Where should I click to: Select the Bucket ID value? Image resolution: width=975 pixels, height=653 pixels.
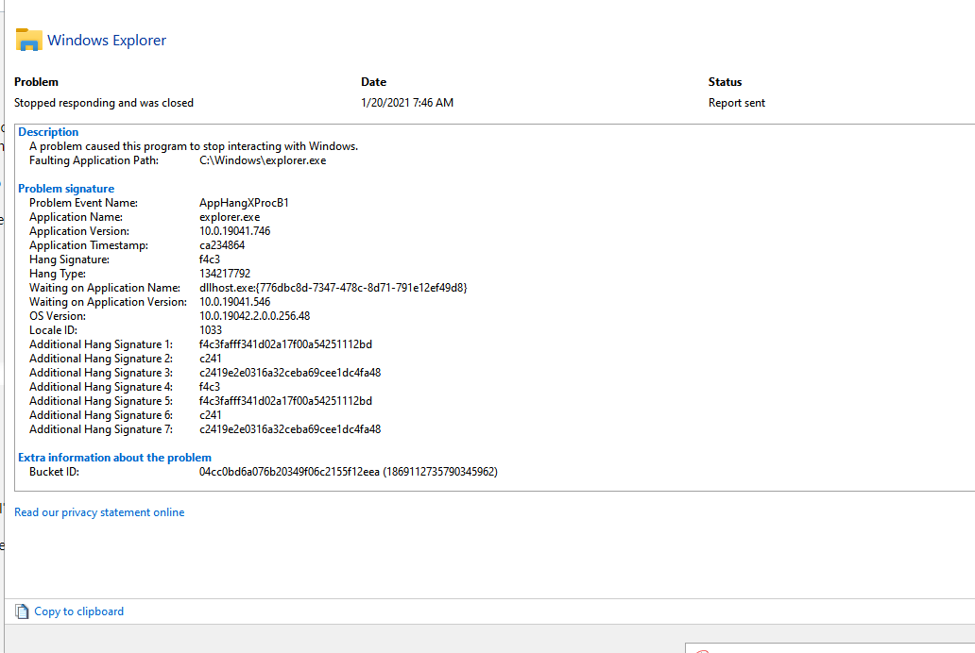(349, 472)
